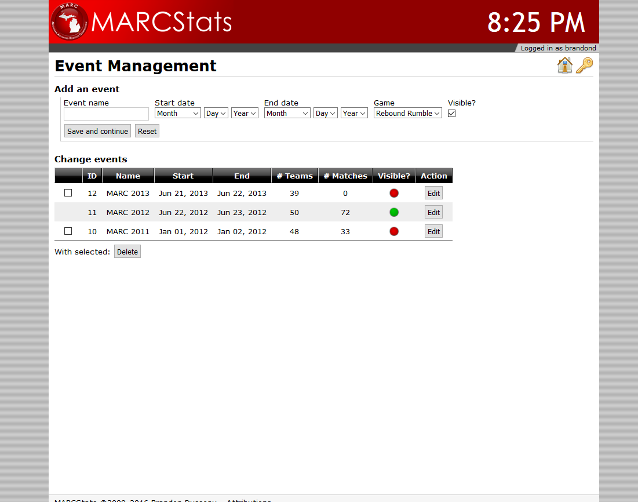Click the Start column header
Viewport: 638px width, 502px height.
183,176
